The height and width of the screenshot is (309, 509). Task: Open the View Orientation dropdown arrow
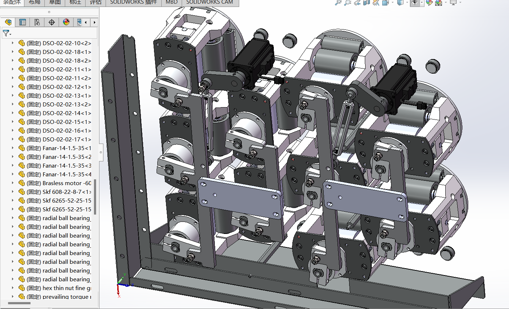point(393,3)
